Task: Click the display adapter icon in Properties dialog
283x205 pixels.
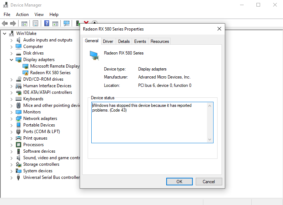Action: [94, 56]
